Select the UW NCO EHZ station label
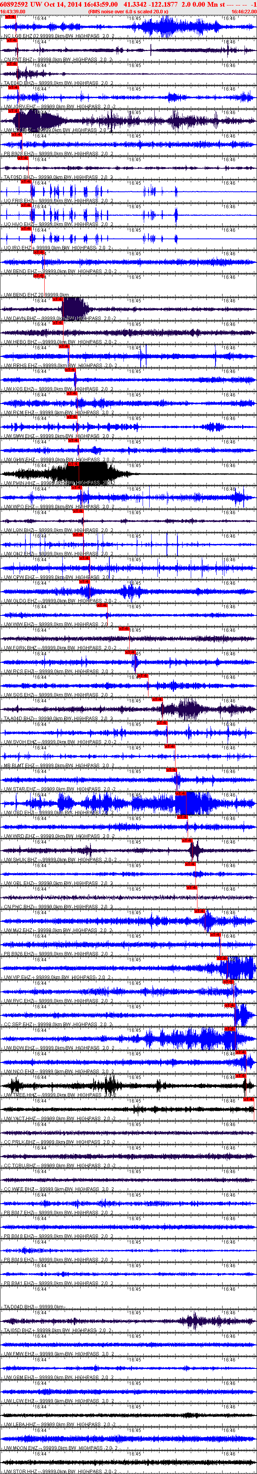This screenshot has height=1474, width=257. (x=59, y=1071)
